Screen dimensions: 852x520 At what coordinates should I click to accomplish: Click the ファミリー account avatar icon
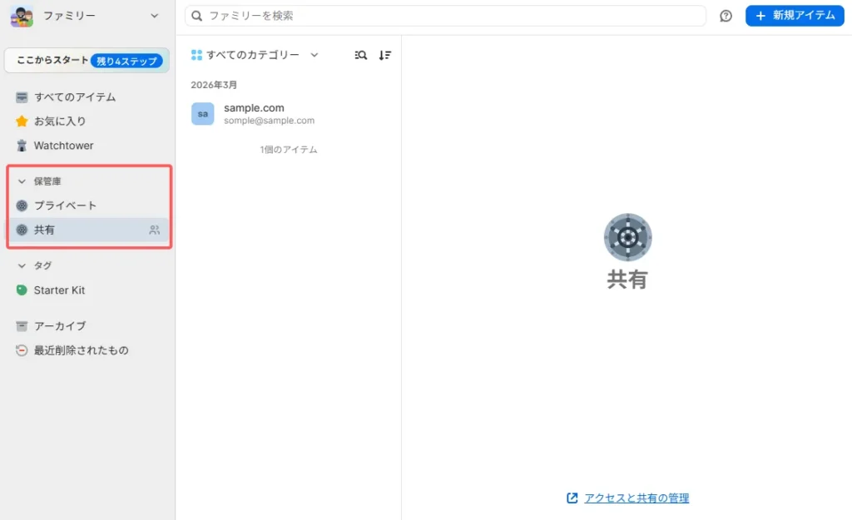pyautogui.click(x=22, y=16)
